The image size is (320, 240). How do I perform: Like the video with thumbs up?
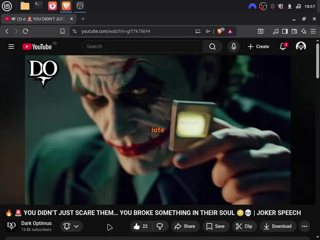(141, 226)
